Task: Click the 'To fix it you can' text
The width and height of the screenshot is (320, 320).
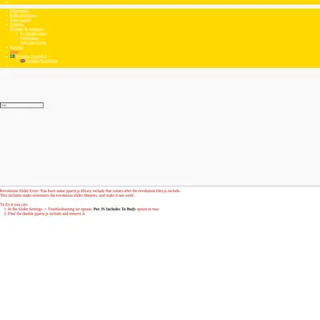Action: click(14, 205)
